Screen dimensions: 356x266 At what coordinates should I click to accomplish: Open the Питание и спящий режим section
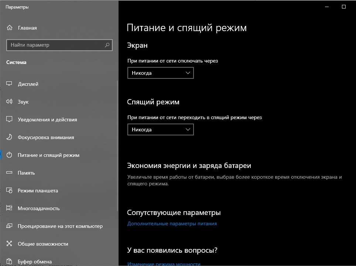(48, 155)
